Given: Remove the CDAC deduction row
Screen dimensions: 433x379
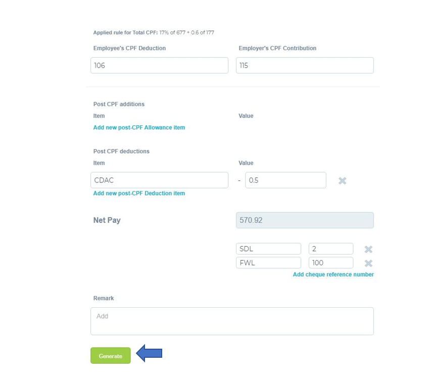Looking at the screenshot, I should pos(342,181).
